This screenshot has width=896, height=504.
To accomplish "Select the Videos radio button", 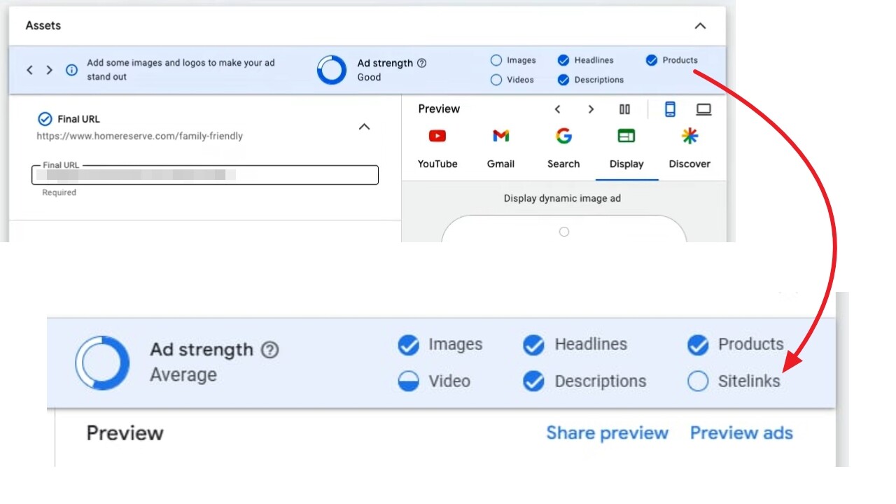I will point(496,80).
